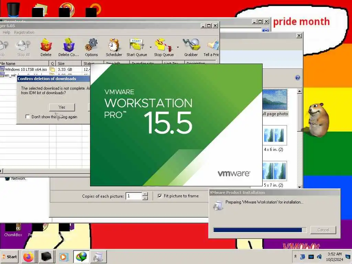Click the Start Queue icon

pyautogui.click(x=137, y=48)
